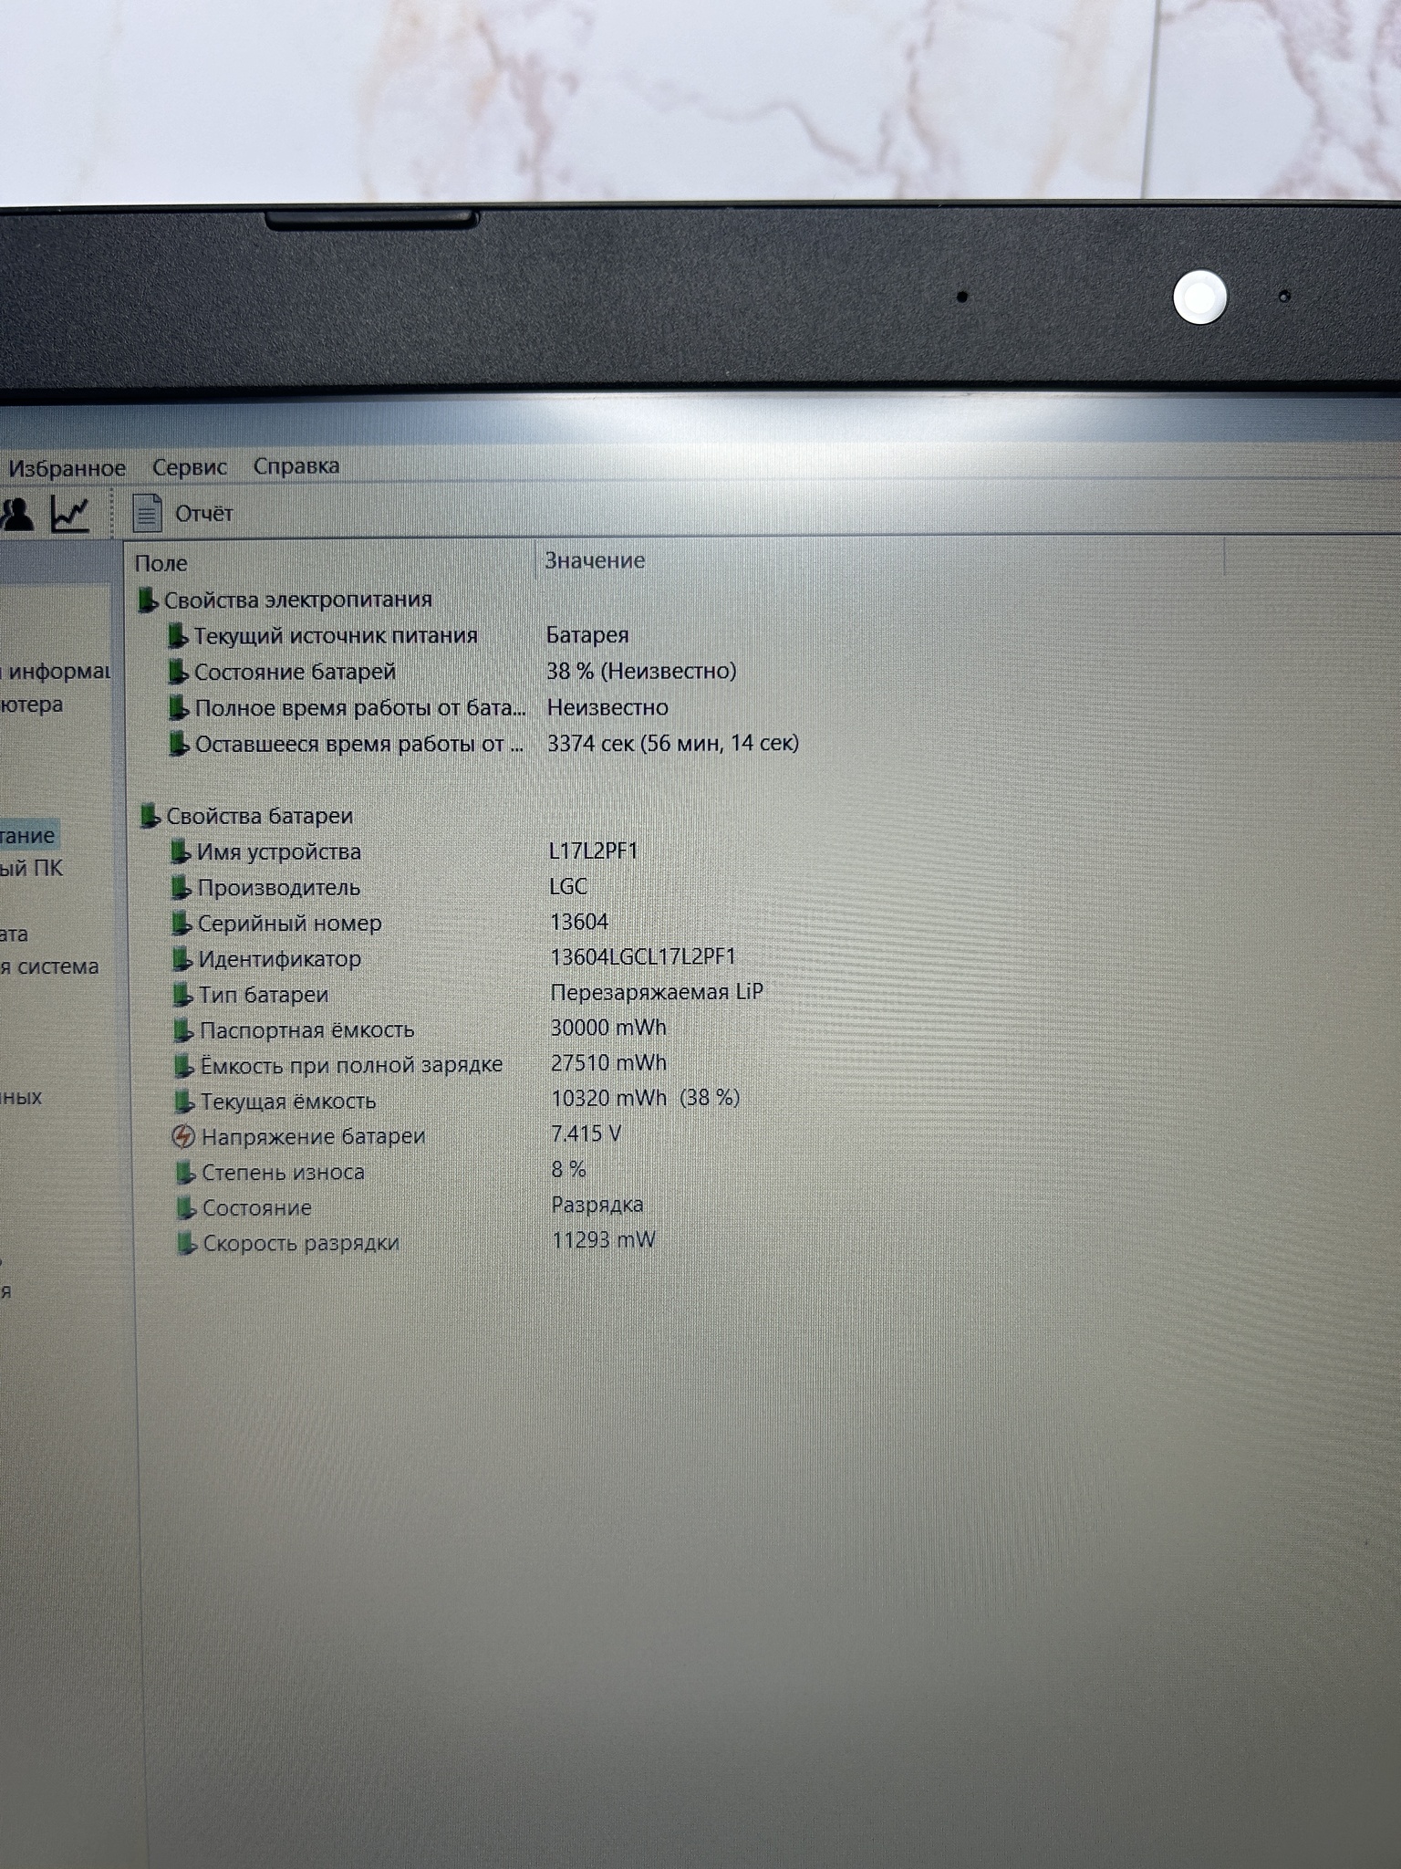Select the Свойства электропитания group row

pos(285,600)
